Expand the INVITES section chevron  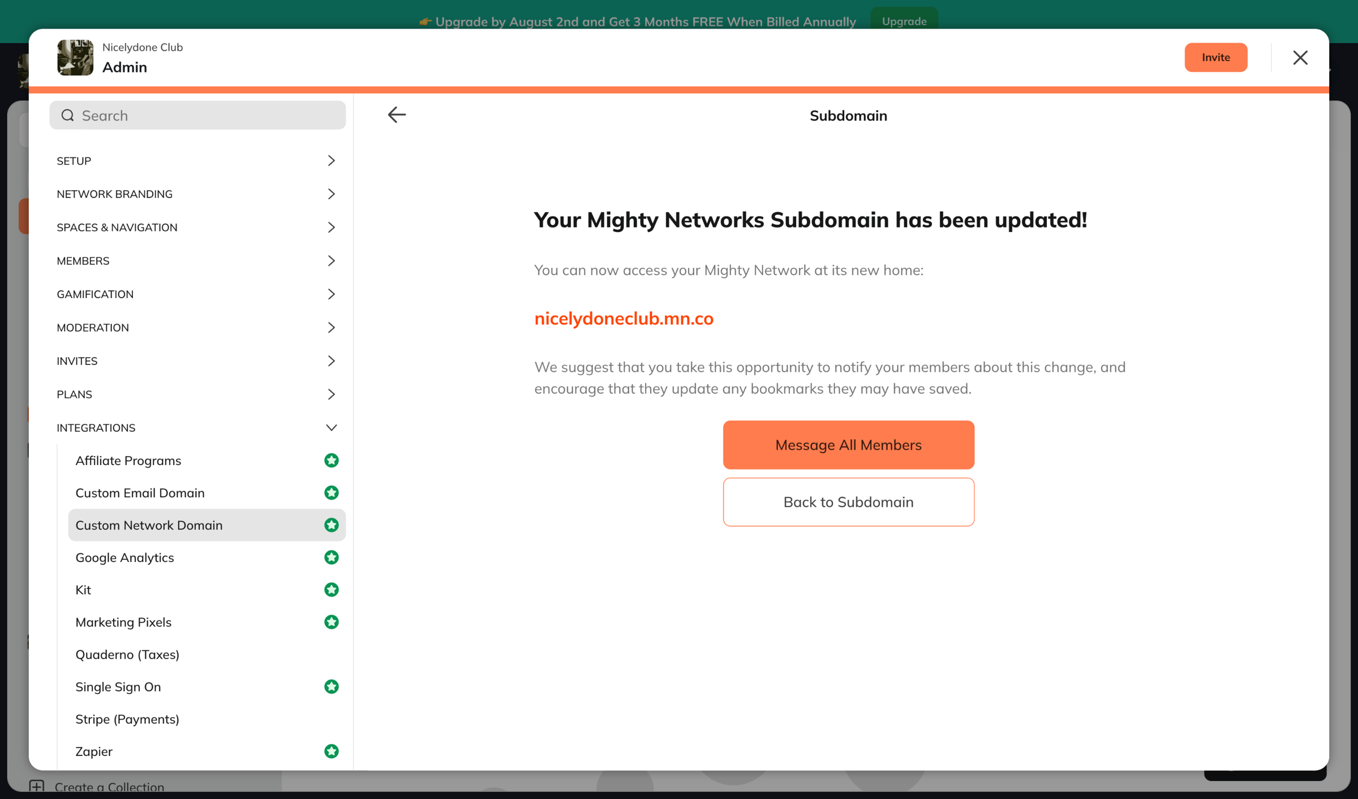[332, 361]
